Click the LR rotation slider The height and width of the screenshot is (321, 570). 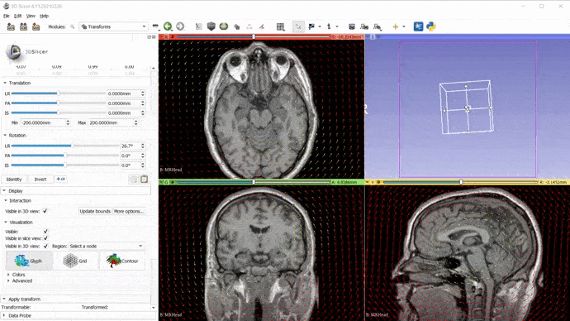coord(65,146)
